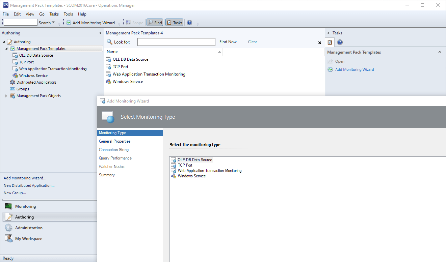Select the Management Pack Objects box icon
The height and width of the screenshot is (262, 446).
click(12, 96)
